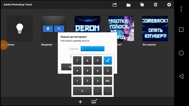Tap Android home circle button

pos(181,53)
